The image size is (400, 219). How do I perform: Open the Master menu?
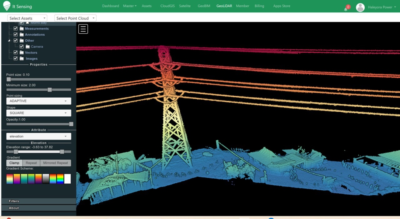129,6
